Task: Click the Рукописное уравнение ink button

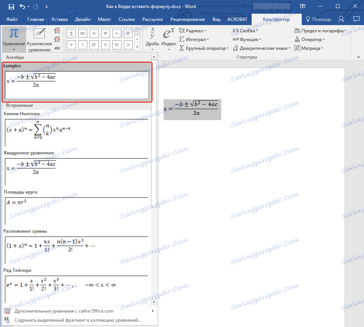Action: pyautogui.click(x=39, y=39)
